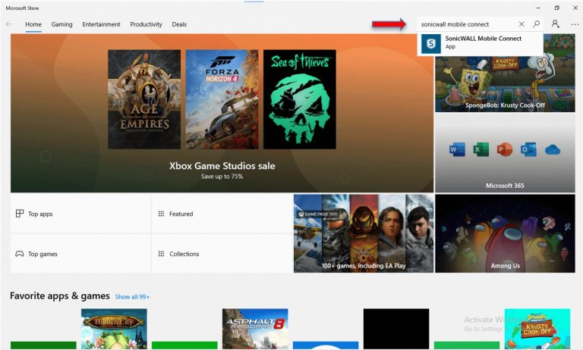Switch to the Entertainment tab
The width and height of the screenshot is (583, 350).
click(x=101, y=24)
